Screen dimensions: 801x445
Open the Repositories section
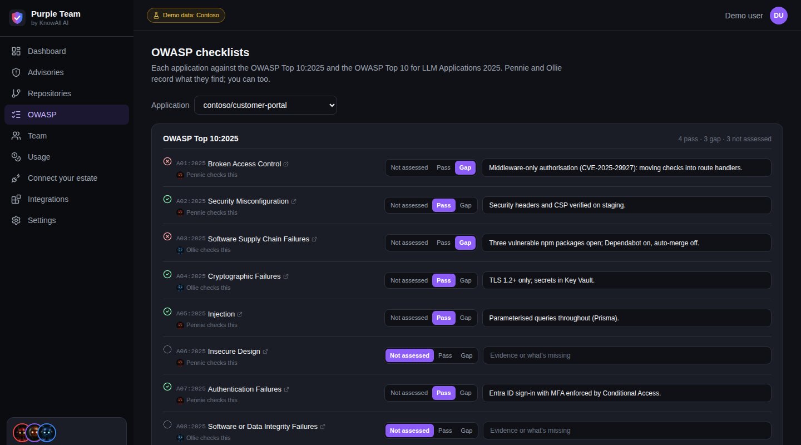(67, 93)
